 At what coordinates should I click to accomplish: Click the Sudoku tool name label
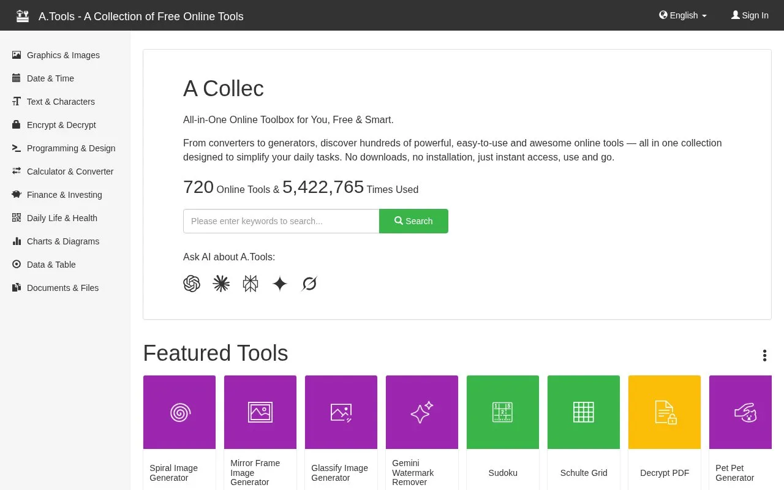(503, 473)
